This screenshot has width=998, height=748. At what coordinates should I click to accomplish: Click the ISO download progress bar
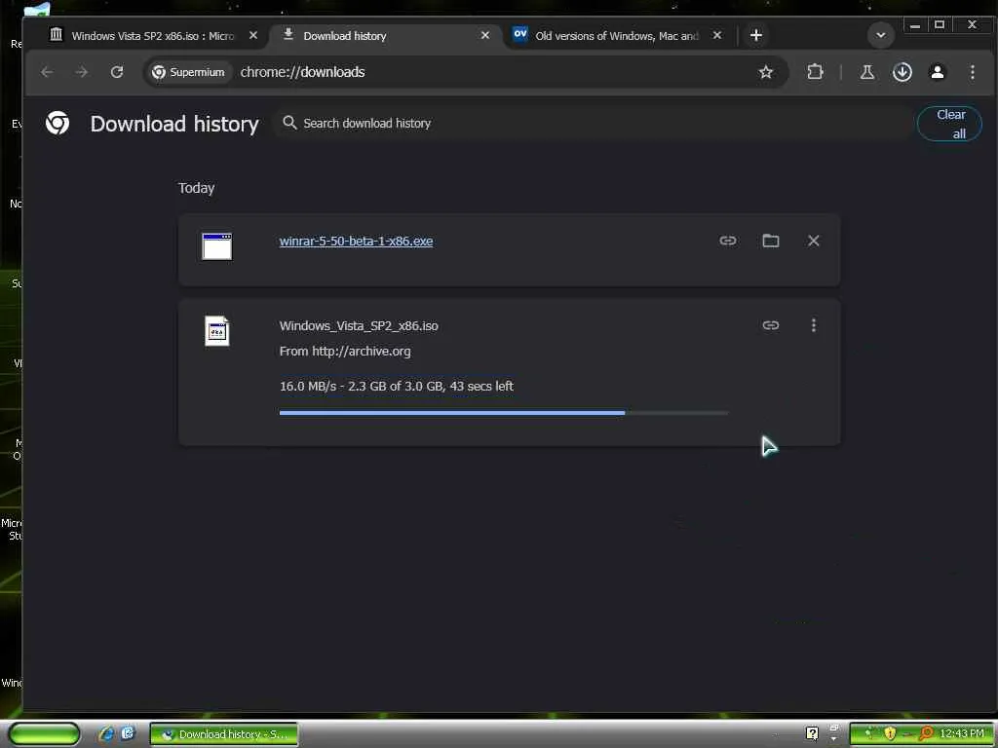[504, 413]
